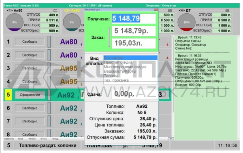The image size is (243, 153).
Task: Click tank <1> Аи80 level gauge
Action: click(15, 22)
